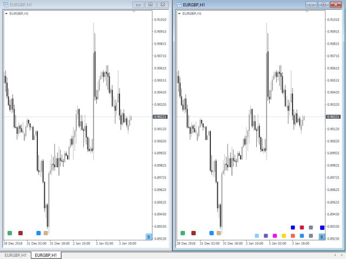The width and height of the screenshot is (346, 259).
Task: Click the tall spike candle in left chart
Action: coord(94,91)
